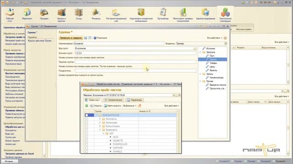This screenshot has width=293, height=164.
Task: Open the Вид групп selection button
Action: 195,48
